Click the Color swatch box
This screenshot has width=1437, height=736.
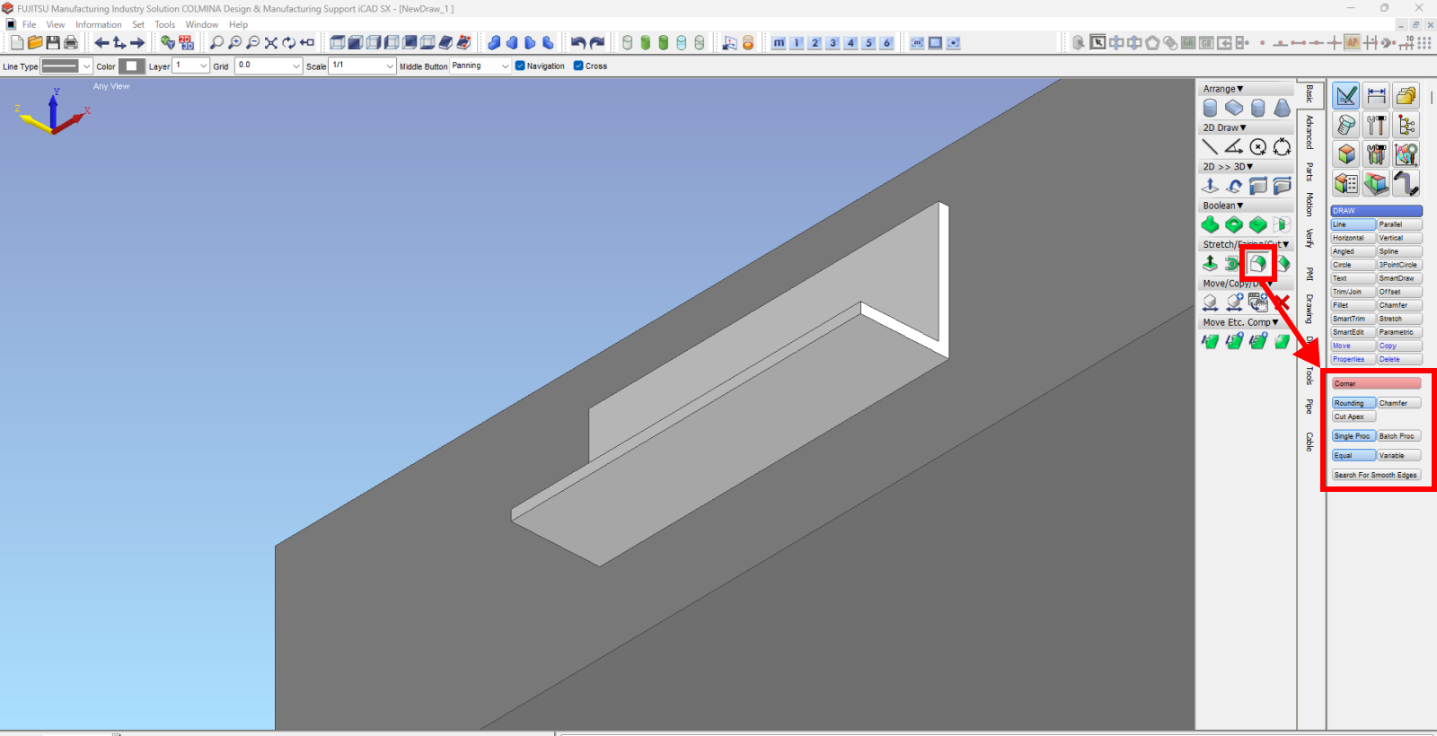click(x=132, y=66)
